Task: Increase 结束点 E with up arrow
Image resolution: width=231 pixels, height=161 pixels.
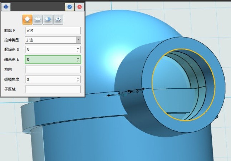Action: point(78,58)
